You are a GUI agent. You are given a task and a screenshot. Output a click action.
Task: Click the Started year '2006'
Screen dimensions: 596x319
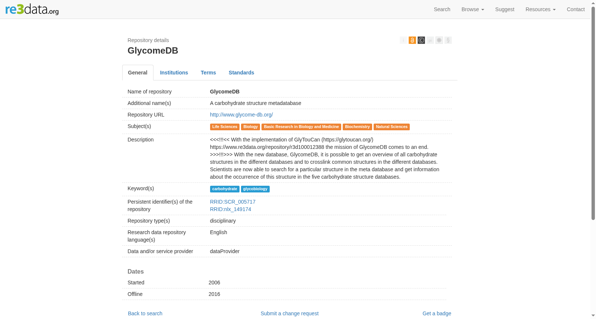214,283
